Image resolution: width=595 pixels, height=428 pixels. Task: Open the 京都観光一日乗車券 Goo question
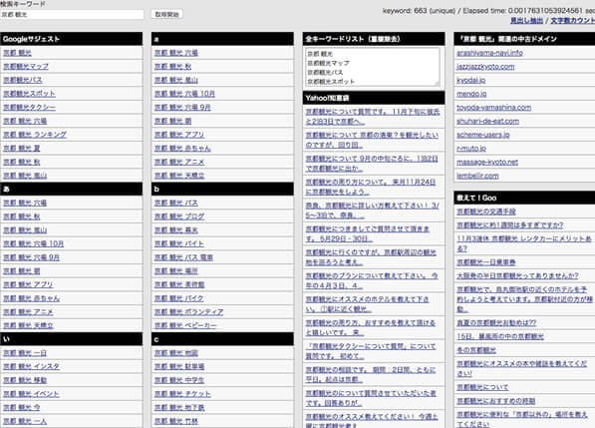click(486, 262)
